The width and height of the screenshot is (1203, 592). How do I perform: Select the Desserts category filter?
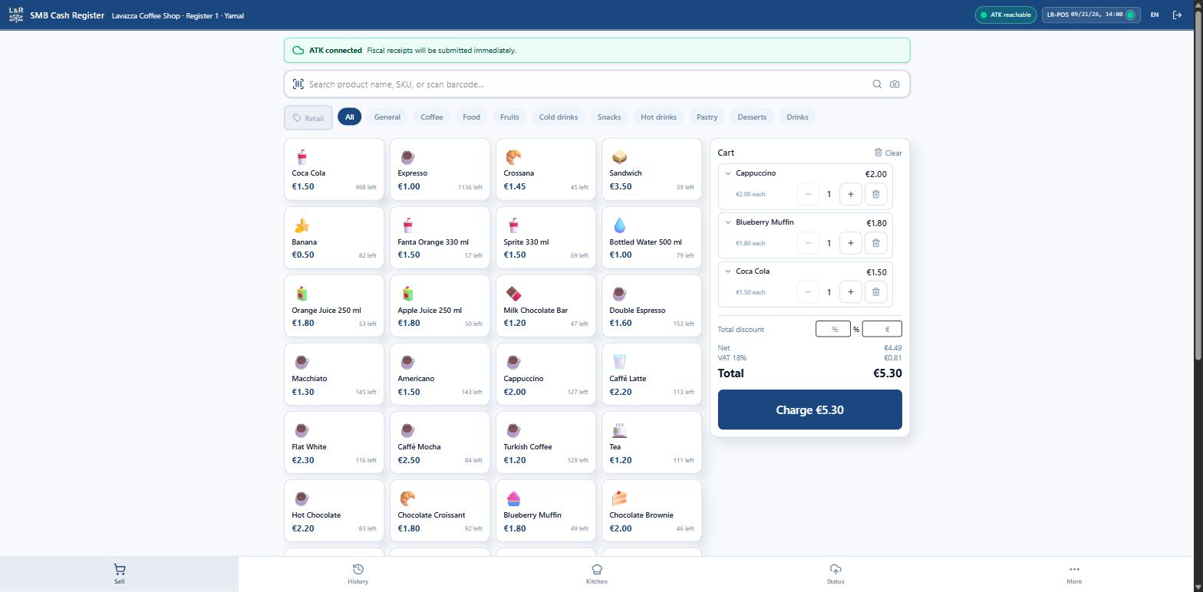coord(752,117)
